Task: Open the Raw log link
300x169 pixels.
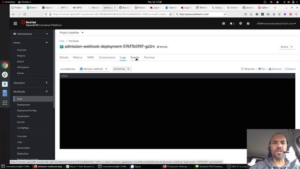Action: (x=262, y=69)
